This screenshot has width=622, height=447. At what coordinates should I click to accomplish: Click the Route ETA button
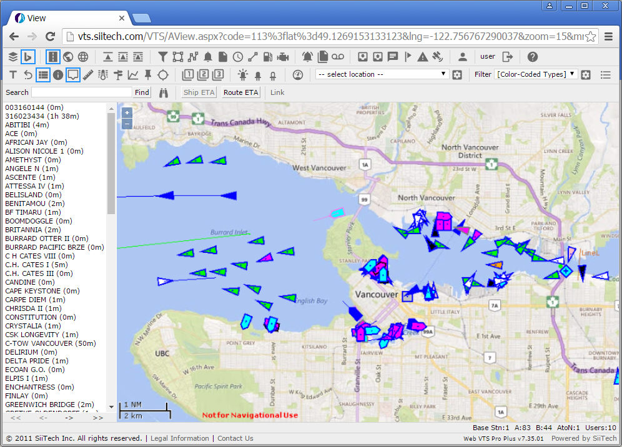tap(241, 92)
